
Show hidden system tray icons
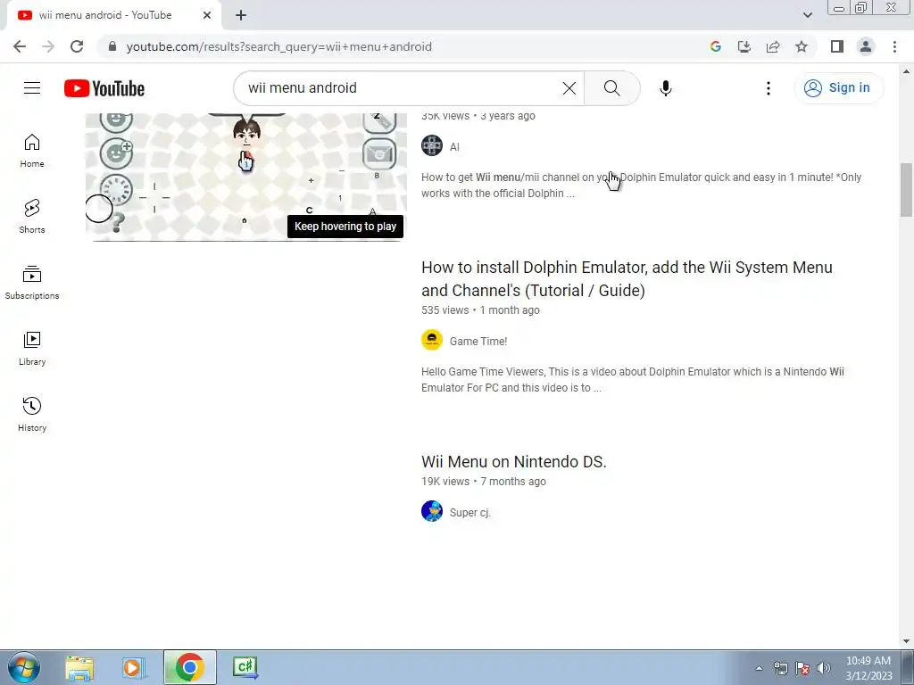(x=759, y=668)
